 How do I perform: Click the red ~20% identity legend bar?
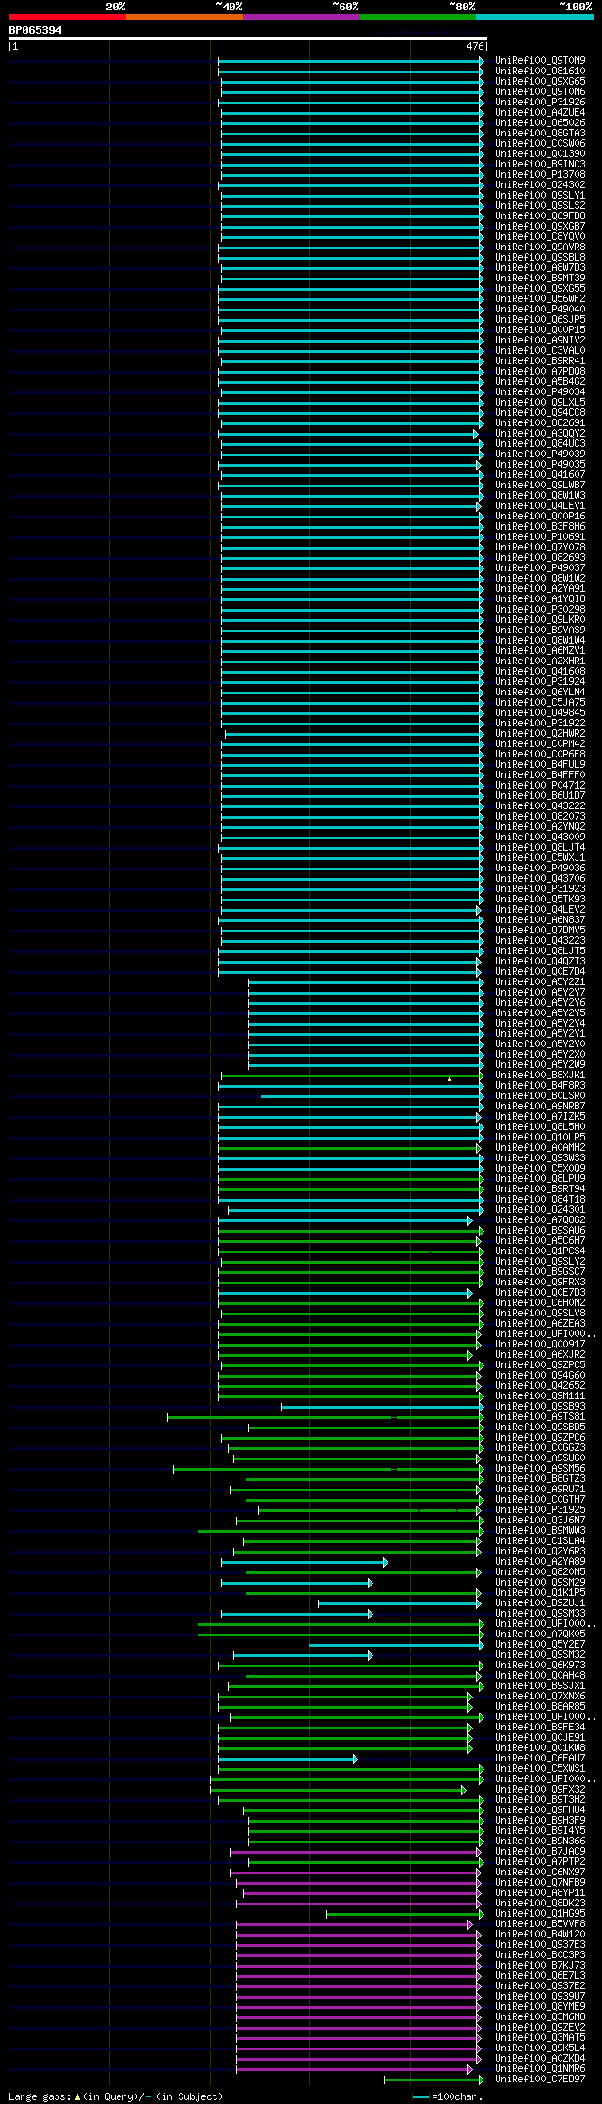click(x=68, y=16)
